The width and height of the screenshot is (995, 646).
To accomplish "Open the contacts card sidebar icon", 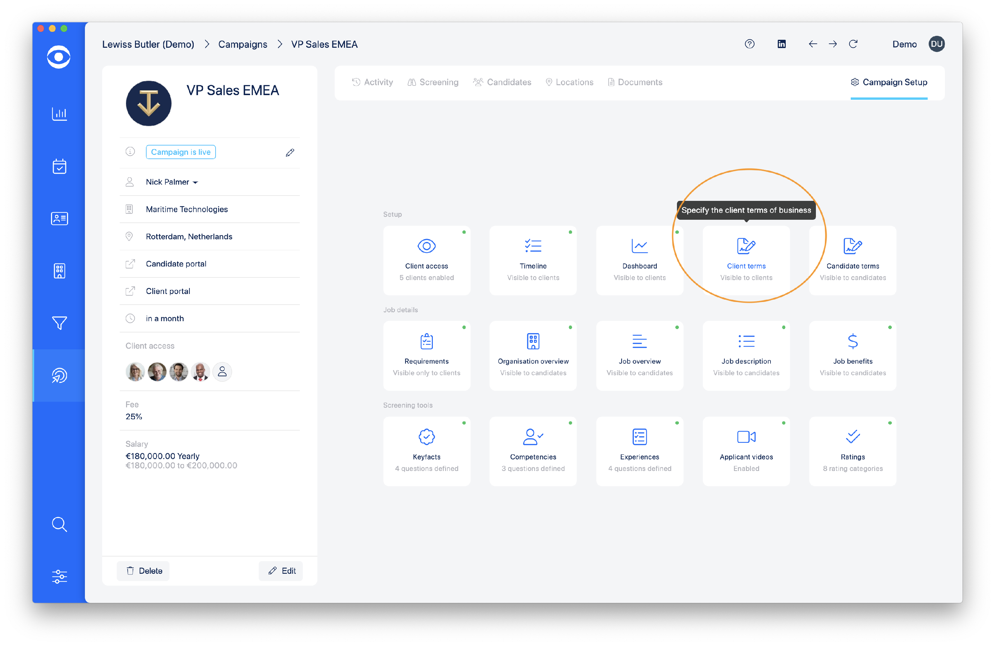I will click(x=59, y=218).
